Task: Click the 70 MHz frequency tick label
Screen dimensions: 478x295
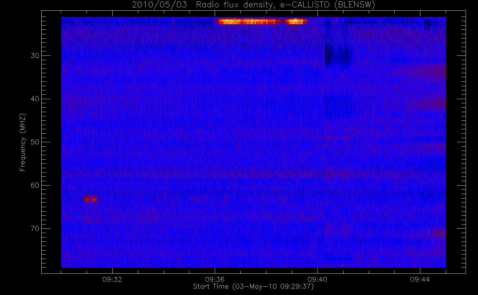Action: 35,228
